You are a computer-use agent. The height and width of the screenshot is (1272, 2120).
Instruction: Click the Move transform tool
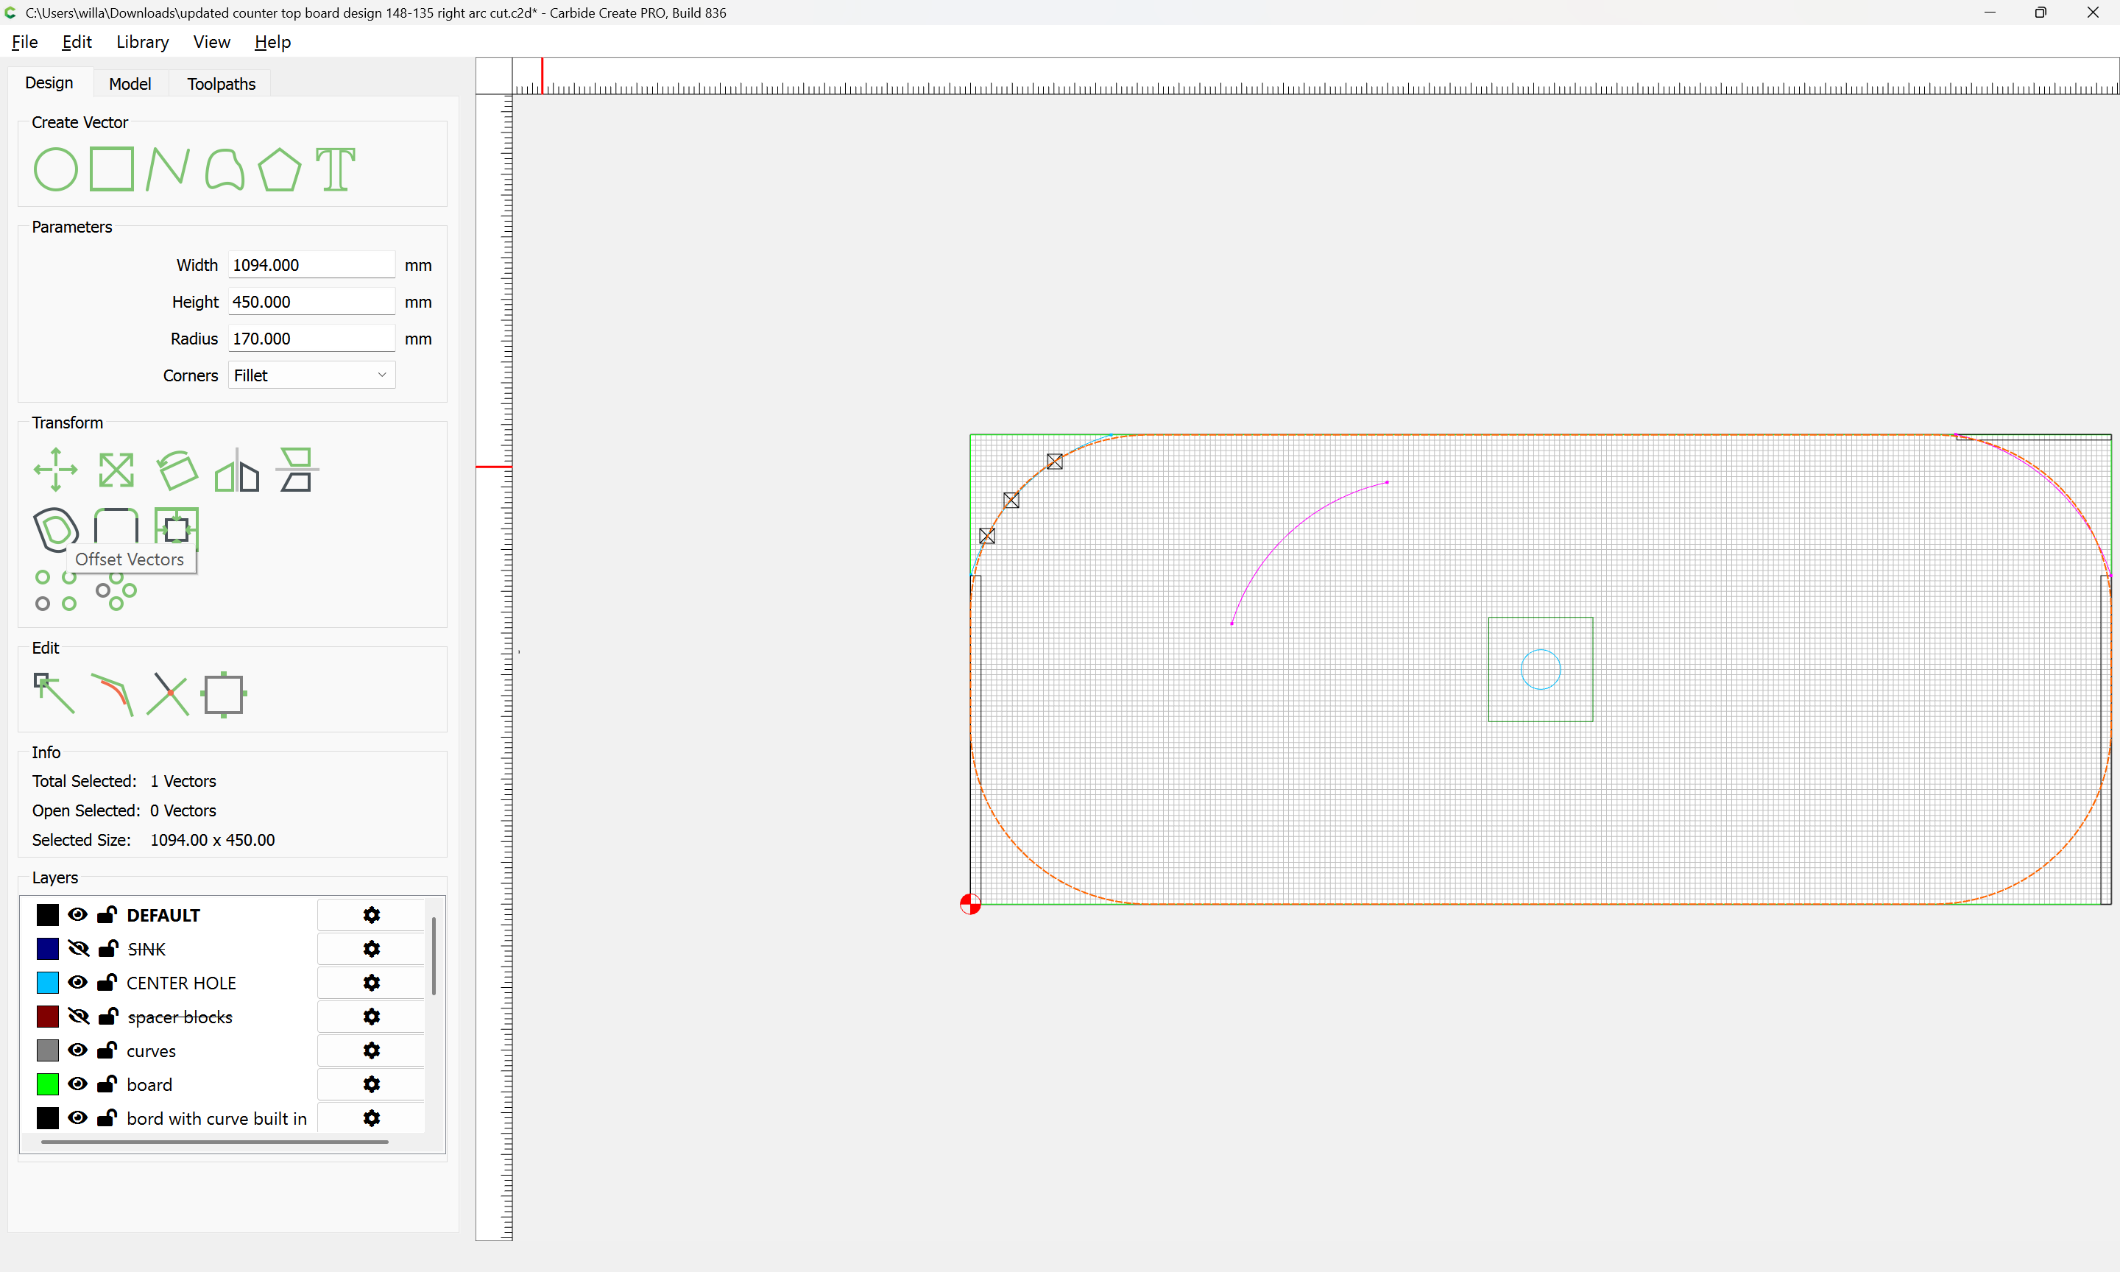coord(56,470)
